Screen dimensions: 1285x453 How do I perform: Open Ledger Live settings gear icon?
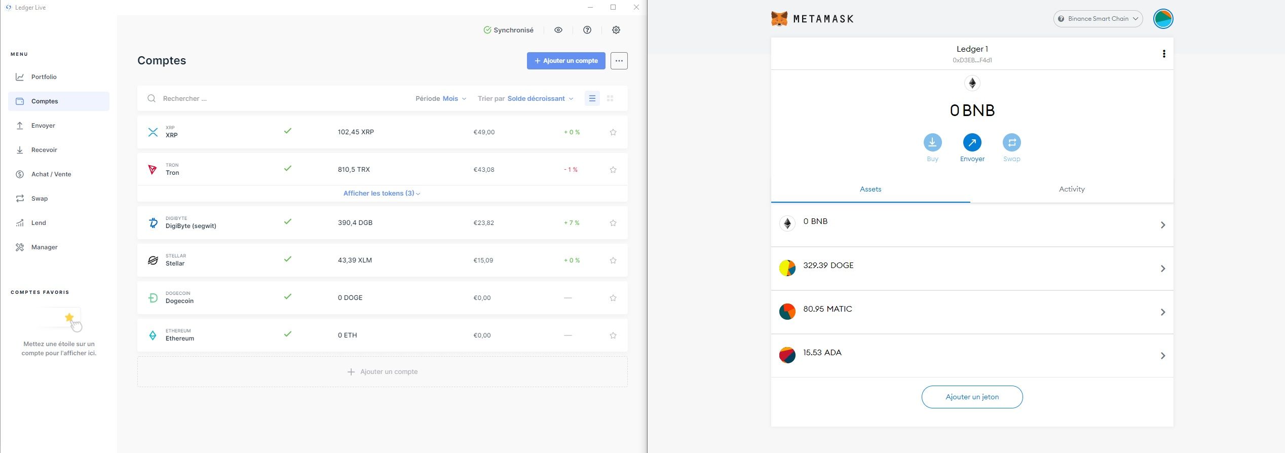pyautogui.click(x=616, y=30)
